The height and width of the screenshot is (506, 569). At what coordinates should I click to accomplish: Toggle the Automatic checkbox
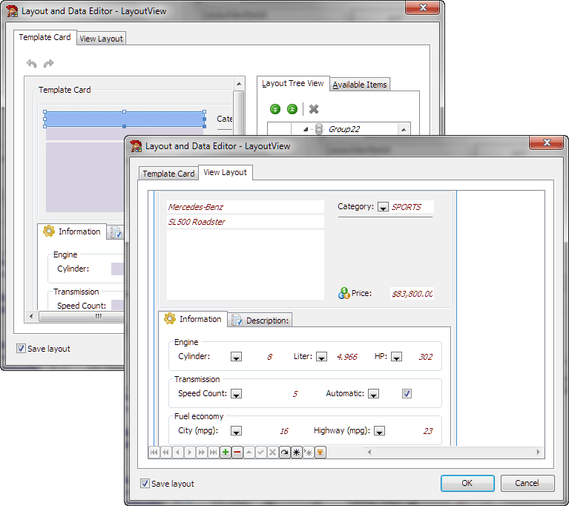pyautogui.click(x=407, y=393)
